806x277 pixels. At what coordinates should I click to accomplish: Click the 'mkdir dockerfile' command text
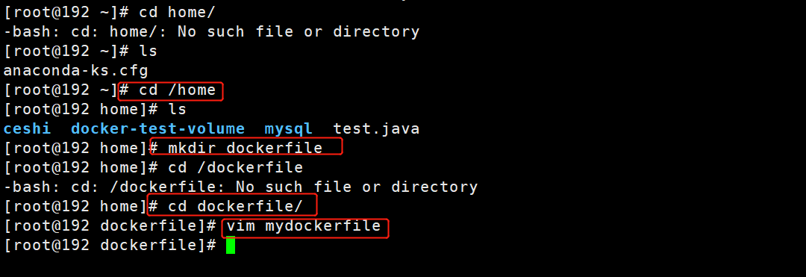[246, 148]
